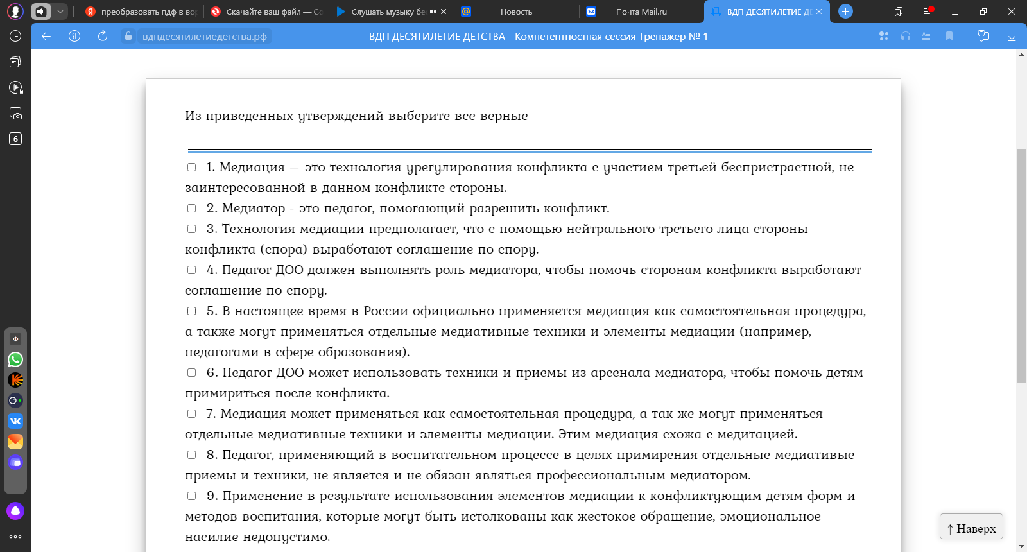
Task: Open the browser profile avatar
Action: pyautogui.click(x=15, y=12)
